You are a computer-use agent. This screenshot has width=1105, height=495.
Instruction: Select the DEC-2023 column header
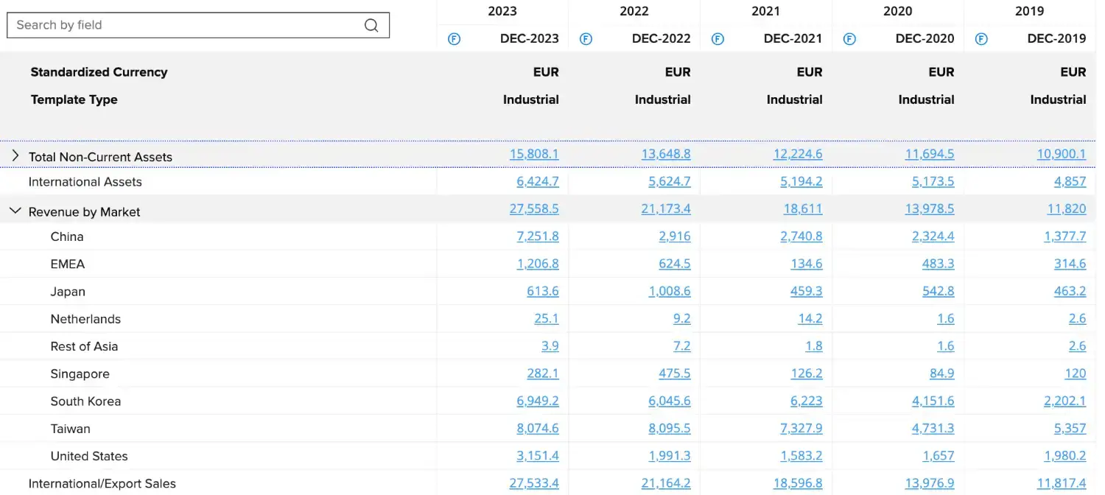[x=529, y=39]
